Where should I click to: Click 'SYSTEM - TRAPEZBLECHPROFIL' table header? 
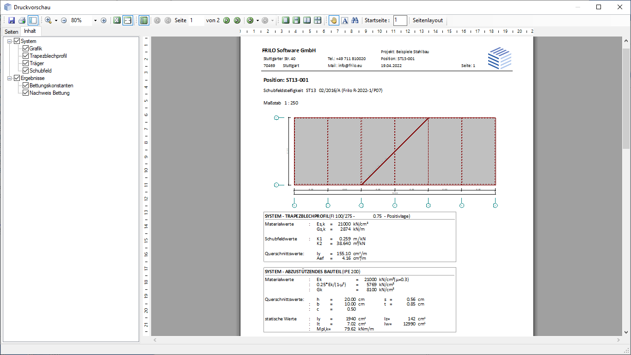tap(297, 216)
